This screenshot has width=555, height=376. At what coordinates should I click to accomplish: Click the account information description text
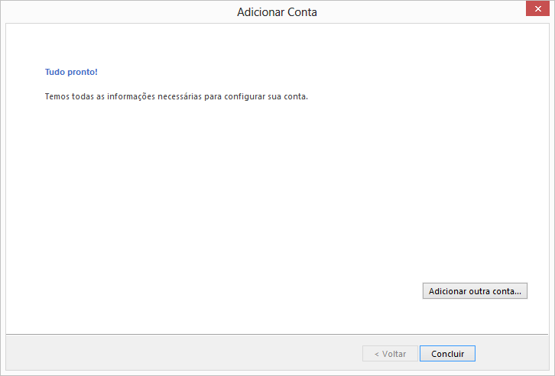point(176,97)
